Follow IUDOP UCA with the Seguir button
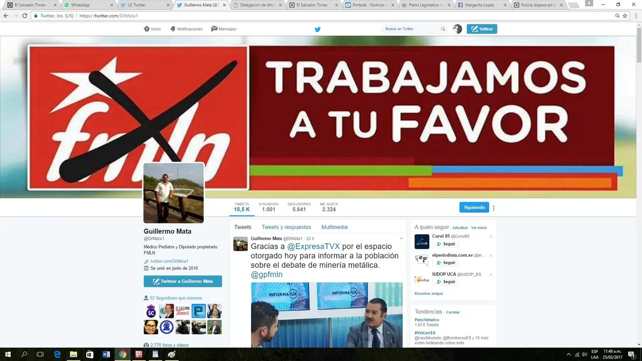 tap(445, 282)
